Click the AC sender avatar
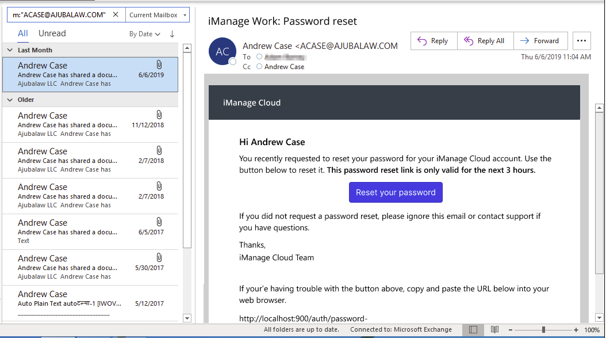This screenshot has width=606, height=338. click(222, 52)
